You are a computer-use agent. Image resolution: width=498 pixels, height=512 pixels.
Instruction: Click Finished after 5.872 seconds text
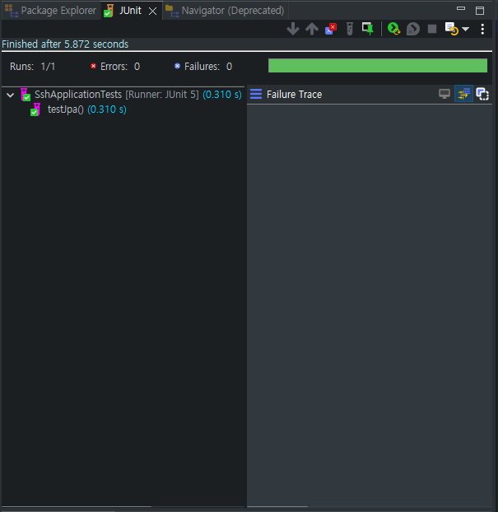[x=65, y=44]
